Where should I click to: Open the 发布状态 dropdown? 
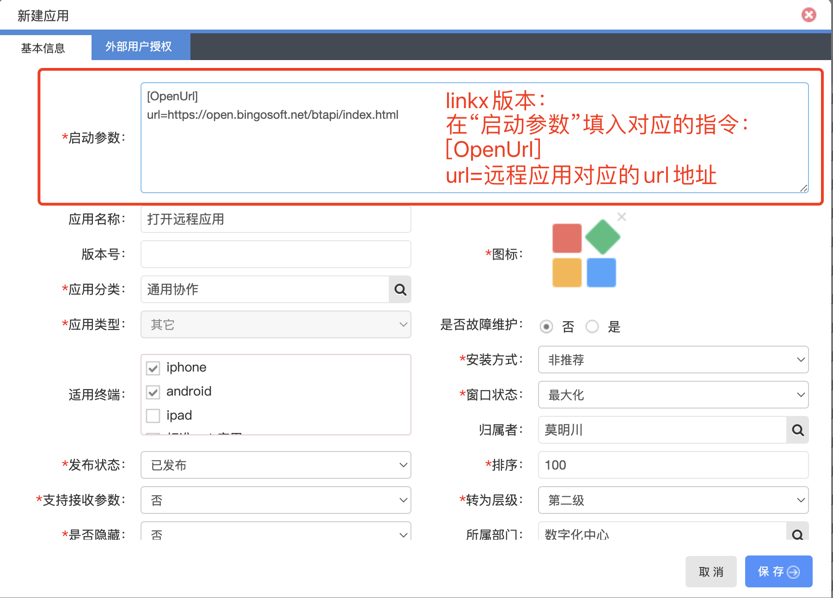276,465
